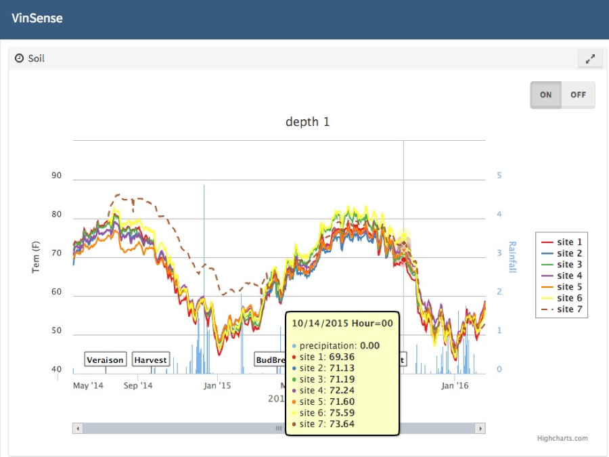Open the Highcharts.com credit link
This screenshot has height=457, width=609.
(x=562, y=438)
